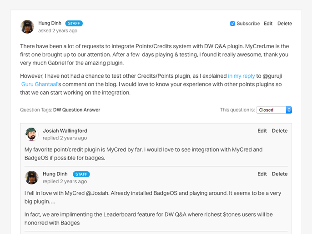Image resolution: width=312 pixels, height=234 pixels.
Task: Delete Josiah Wallingford's reply
Action: point(280,130)
